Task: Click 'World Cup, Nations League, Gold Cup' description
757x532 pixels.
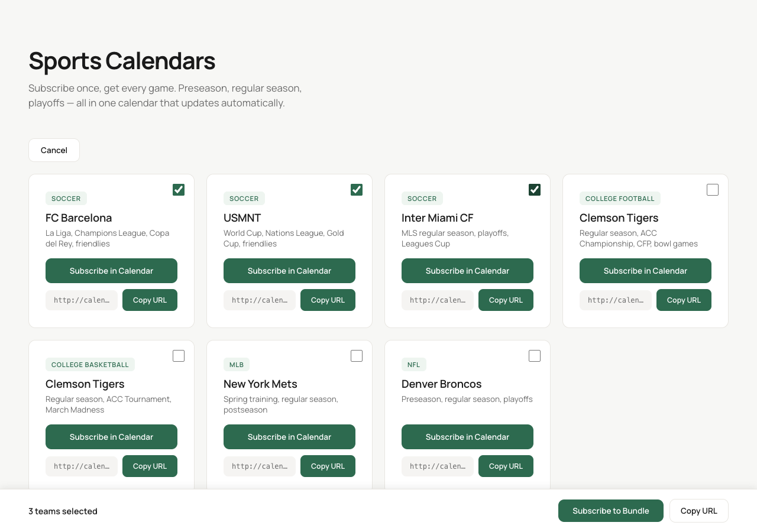Action: point(284,238)
